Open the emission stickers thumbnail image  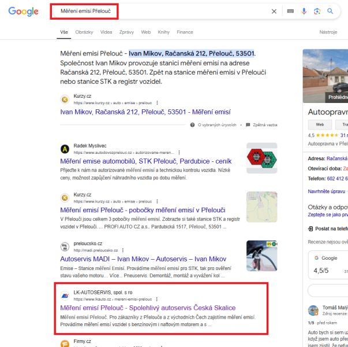click(x=261, y=158)
